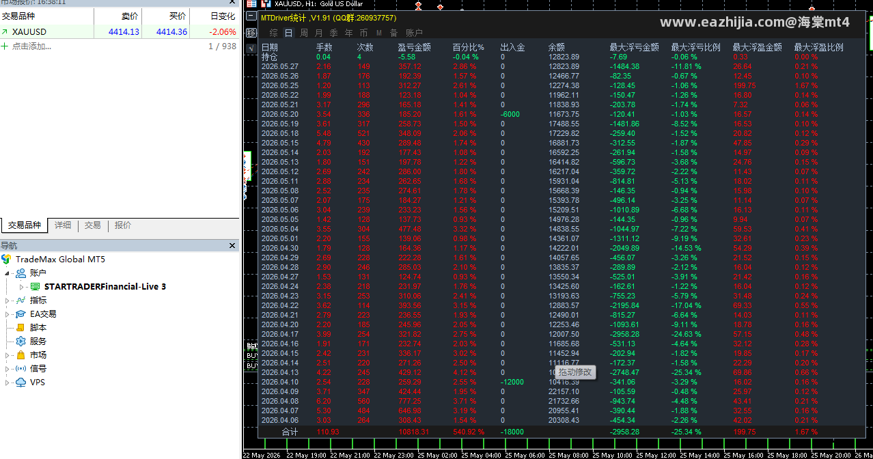Click the green arrow icon beside XAUUSD
Screen dimensions: 873x459
click(x=5, y=31)
